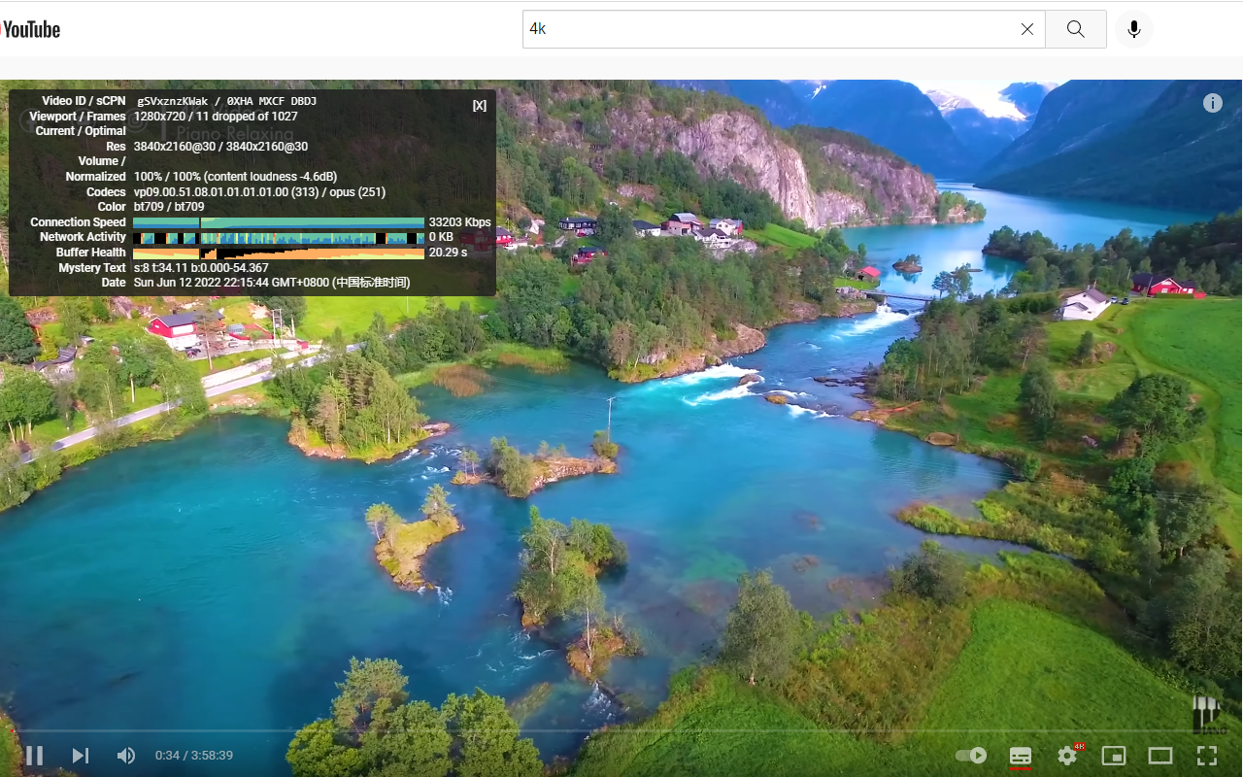This screenshot has height=777, width=1243.
Task: Open the YouTube home logo
Action: pos(30,29)
